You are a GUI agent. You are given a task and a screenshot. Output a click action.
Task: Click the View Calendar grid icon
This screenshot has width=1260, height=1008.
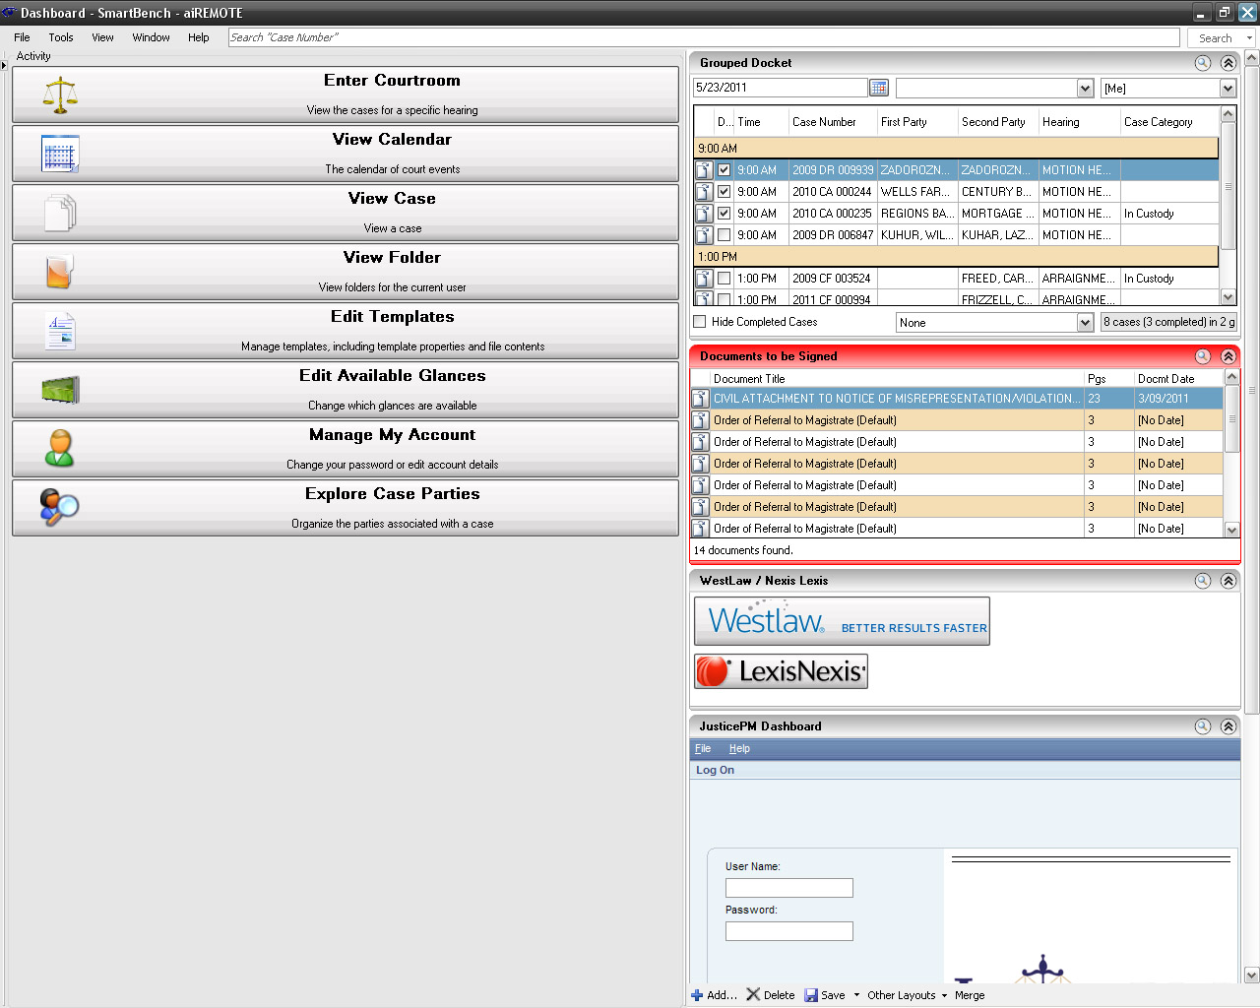pos(60,154)
